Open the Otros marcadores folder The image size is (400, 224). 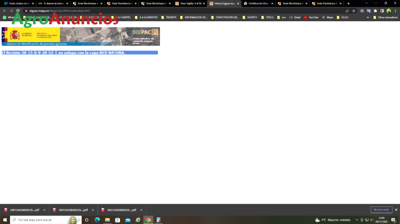pos(386,18)
